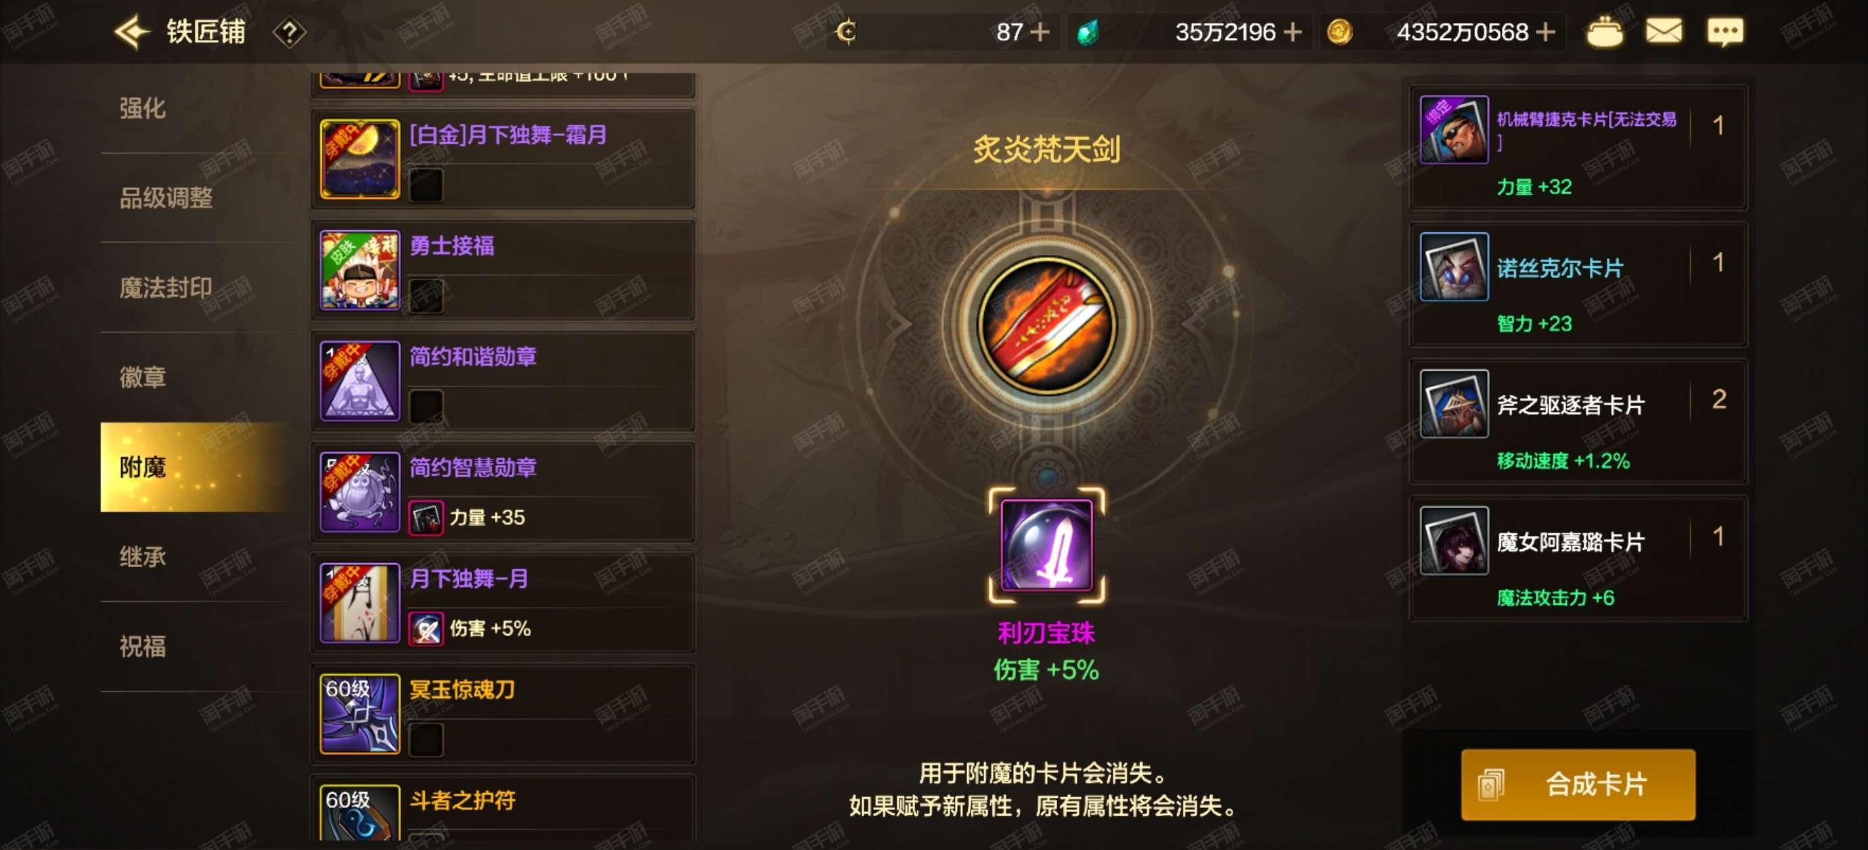Select 简约智慧勋章 in equipment list
Image resolution: width=1868 pixels, height=850 pixels.
502,491
